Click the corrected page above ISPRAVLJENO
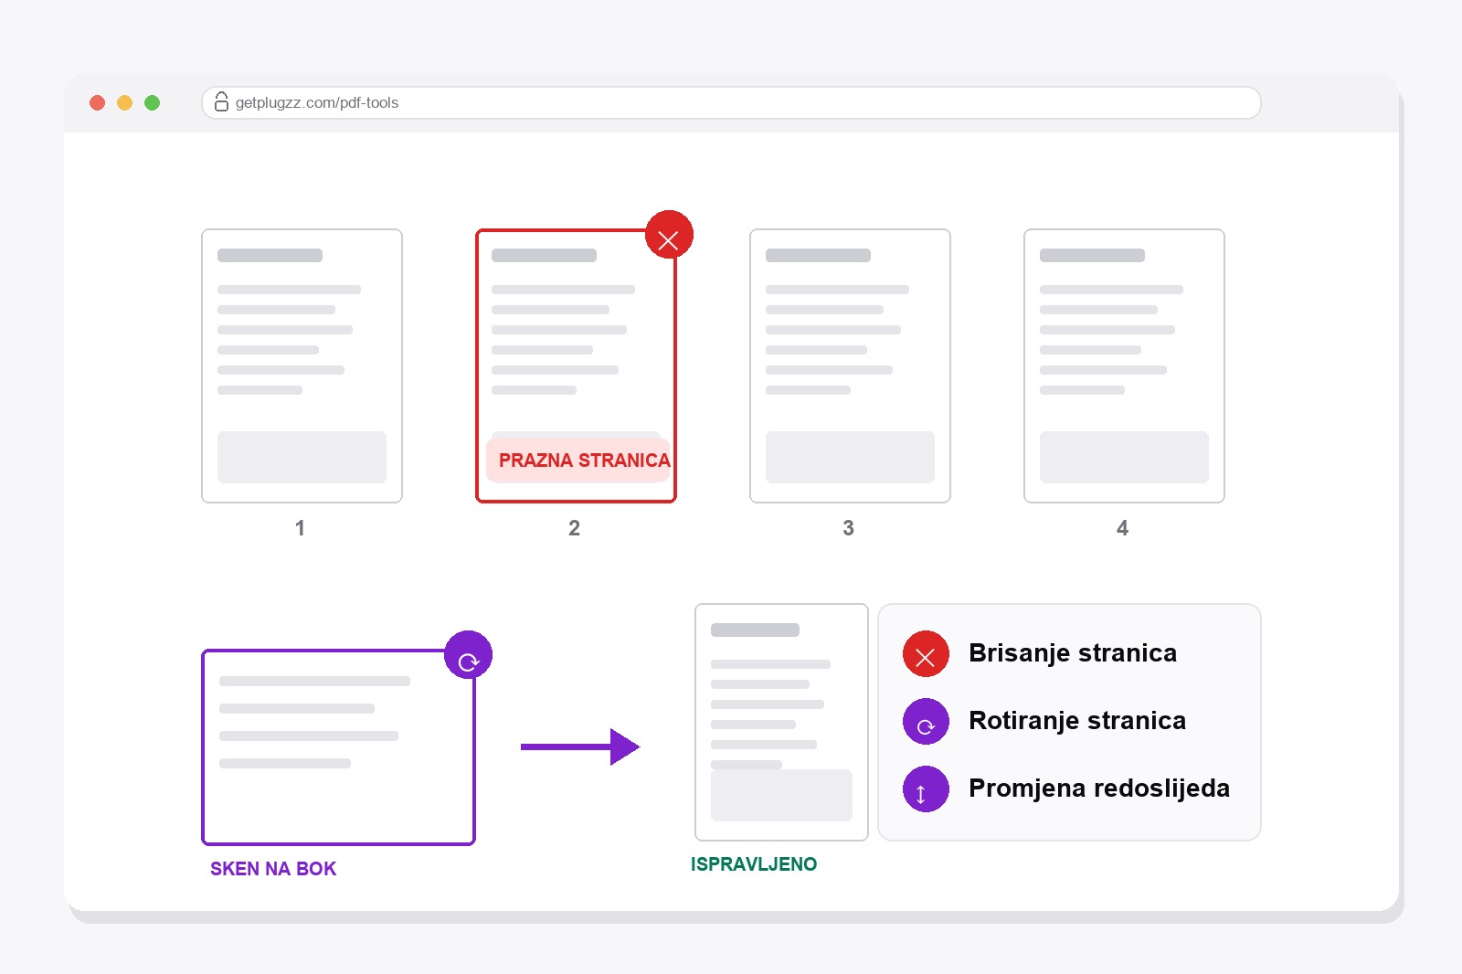This screenshot has width=1462, height=974. pos(781,722)
